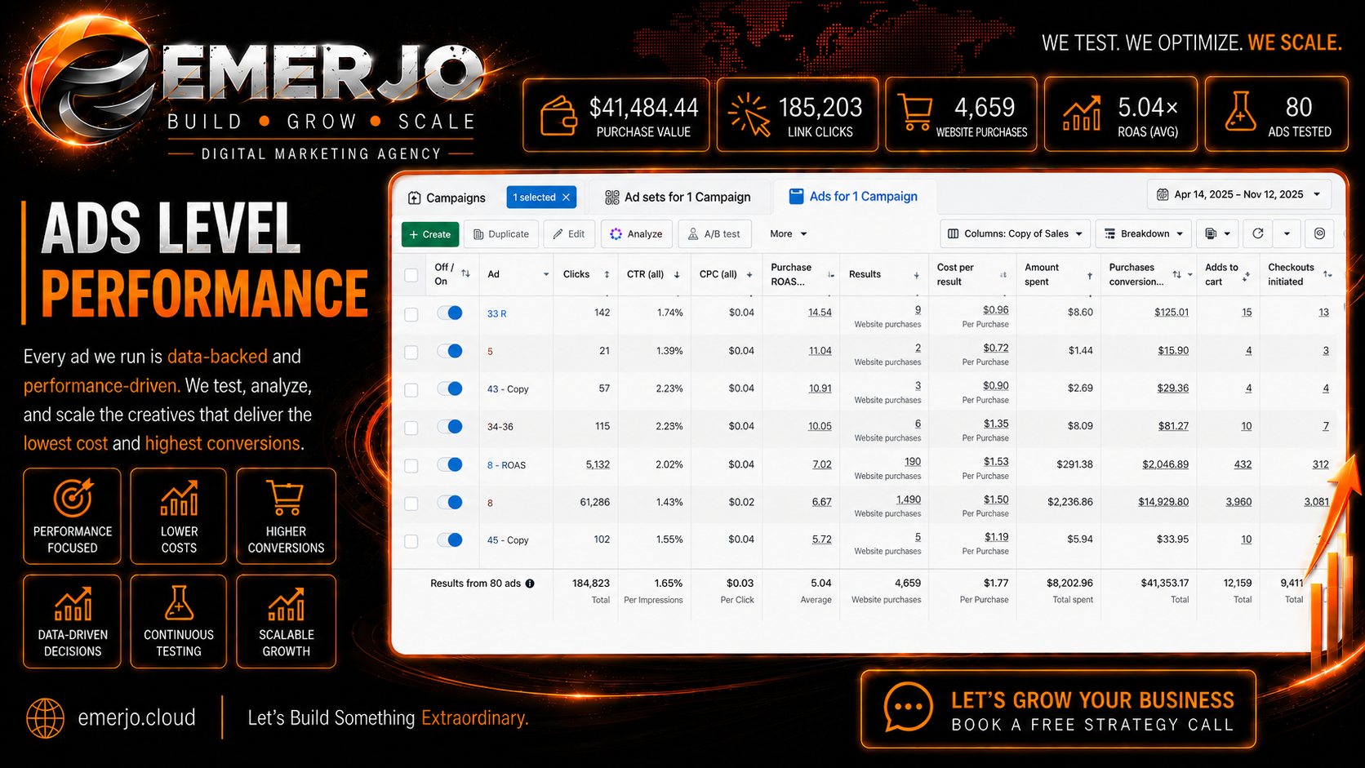This screenshot has height=768, width=1365.
Task: Open the Analyze tool
Action: pyautogui.click(x=637, y=234)
